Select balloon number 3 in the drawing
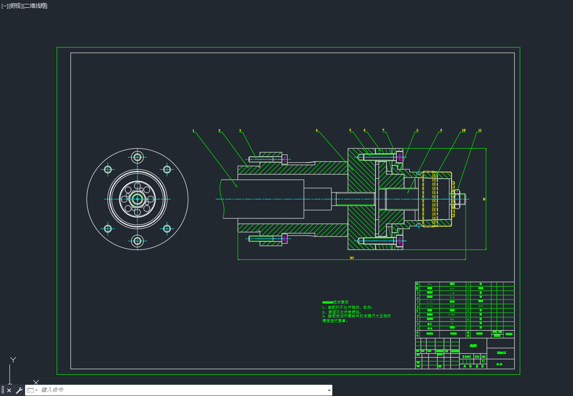The image size is (573, 396). tap(240, 130)
